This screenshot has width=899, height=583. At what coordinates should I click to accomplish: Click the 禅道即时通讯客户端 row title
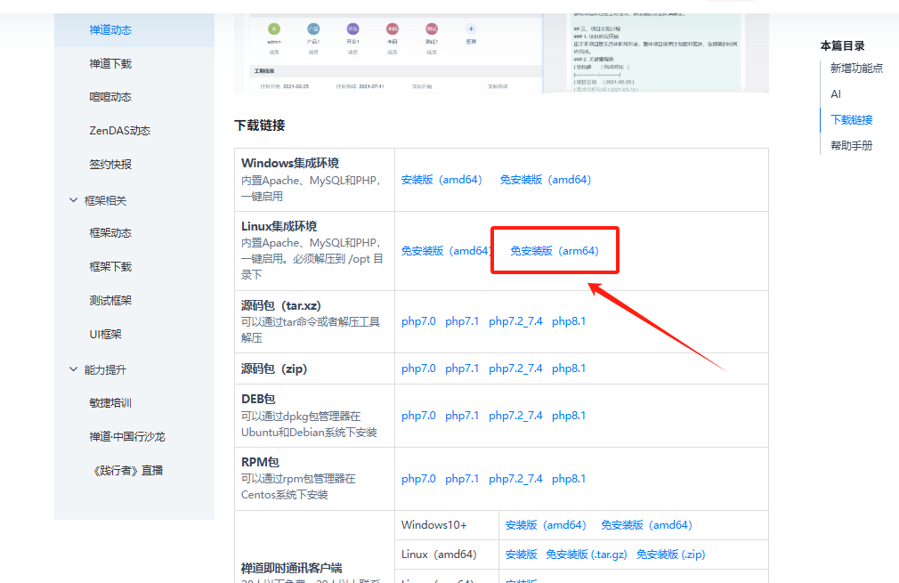[291, 568]
